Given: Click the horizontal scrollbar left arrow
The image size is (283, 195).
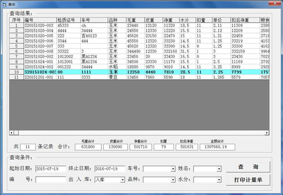Looking at the screenshot, I should coord(11,133).
